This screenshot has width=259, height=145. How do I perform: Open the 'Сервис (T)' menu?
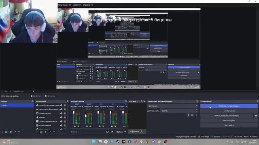[x=77, y=5]
